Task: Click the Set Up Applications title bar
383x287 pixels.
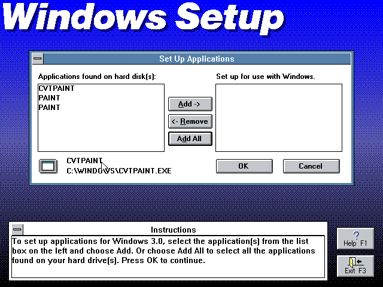Action: coord(196,59)
